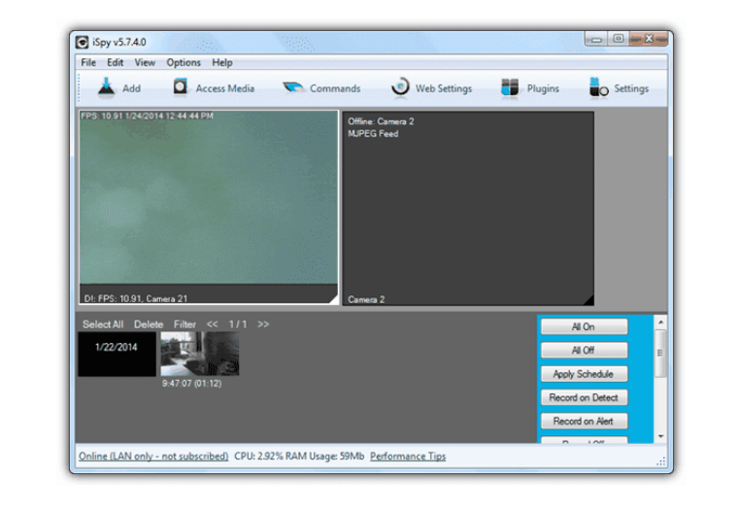
Task: Open Access Media from the toolbar
Action: 214,88
